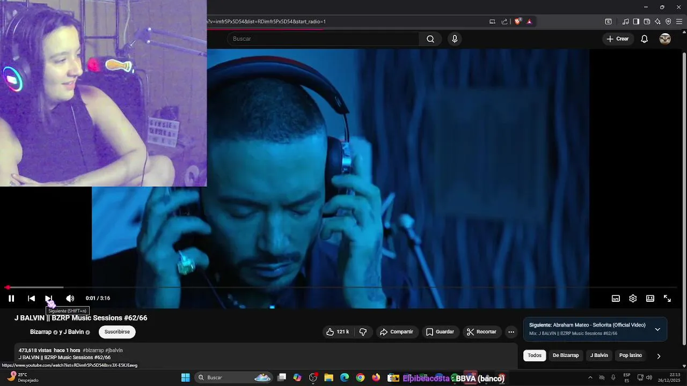Screen dimensions: 687x386
Task: Start voice search with microphone icon
Action: tap(455, 39)
